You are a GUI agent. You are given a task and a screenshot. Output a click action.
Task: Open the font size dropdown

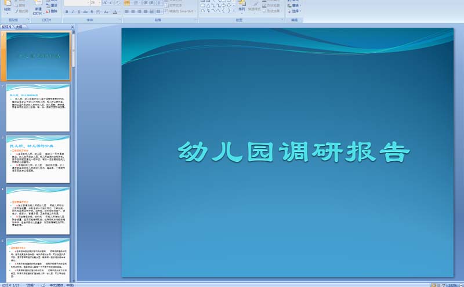(99, 3)
